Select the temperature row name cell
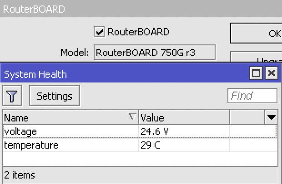The image size is (282, 184). pos(70,145)
